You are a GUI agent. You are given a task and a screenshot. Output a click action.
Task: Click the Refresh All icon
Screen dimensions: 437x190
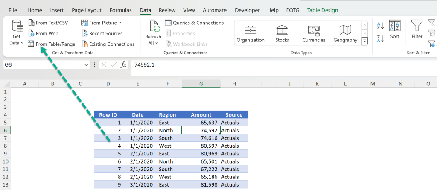(153, 26)
